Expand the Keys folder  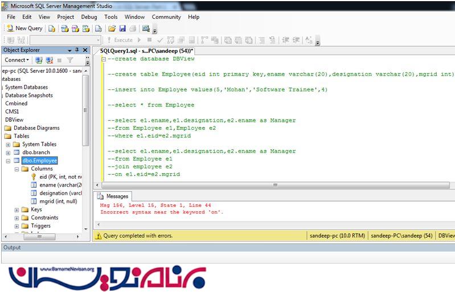click(x=17, y=209)
